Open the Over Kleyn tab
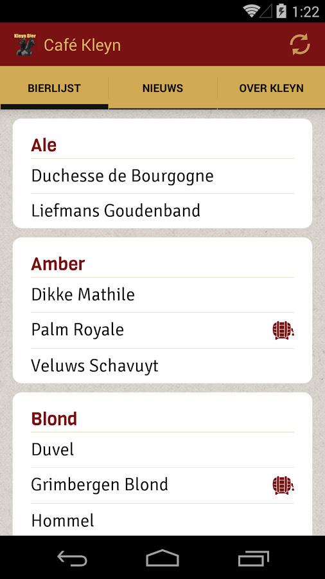Screen dimensions: 325x579 point(271,88)
